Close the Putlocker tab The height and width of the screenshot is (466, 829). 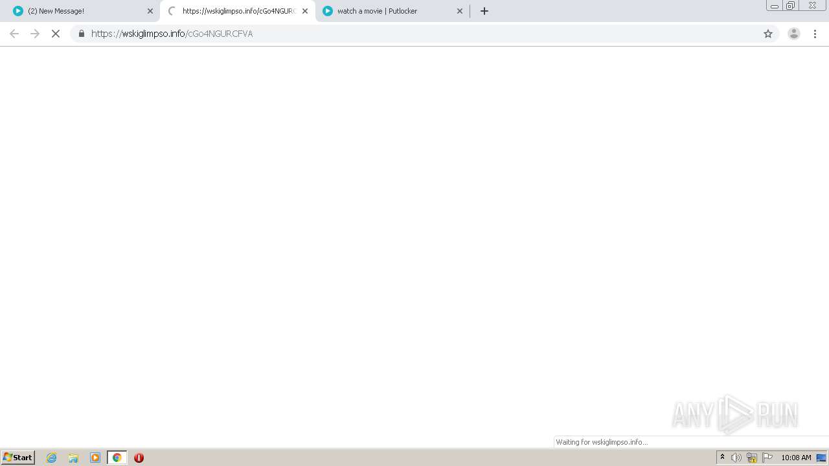(460, 11)
